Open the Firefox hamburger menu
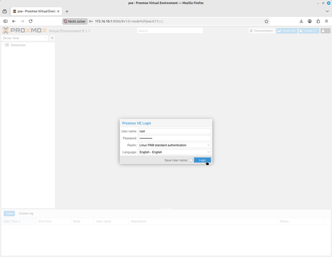 pos(326,21)
